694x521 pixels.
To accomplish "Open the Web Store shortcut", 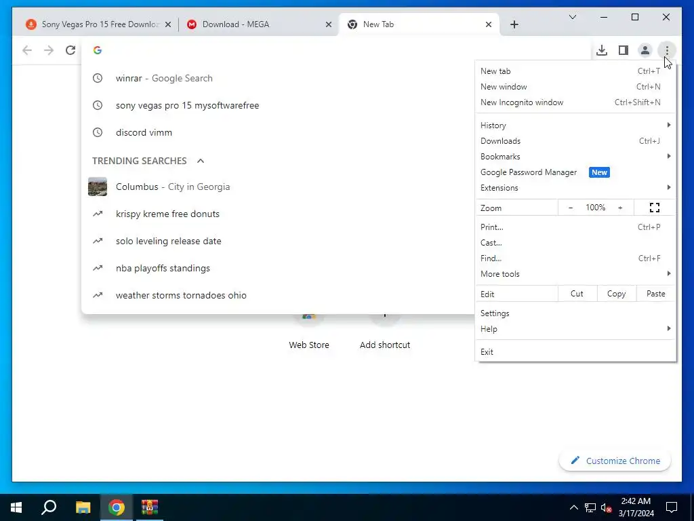I will [309, 332].
